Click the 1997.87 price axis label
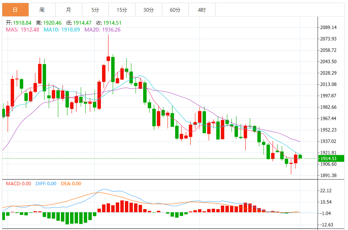Image resolution: width=348 pixels, height=230 pixels. [328, 96]
